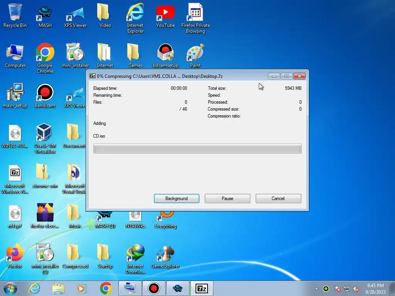Select the WIN3.1-FIX disc image icon
Viewport: 395px width, 296px height.
[15, 136]
